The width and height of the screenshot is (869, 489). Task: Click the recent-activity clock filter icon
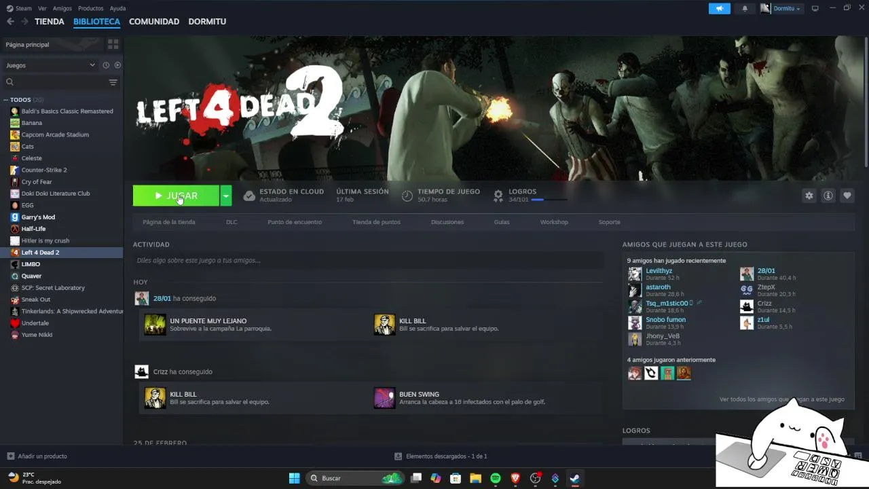pyautogui.click(x=106, y=65)
